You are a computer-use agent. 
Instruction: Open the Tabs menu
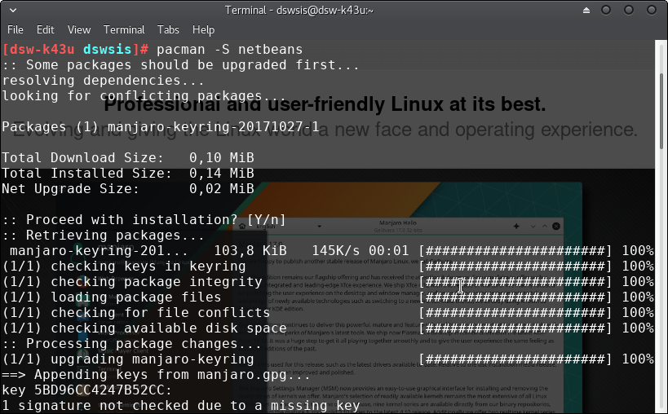[x=169, y=30]
